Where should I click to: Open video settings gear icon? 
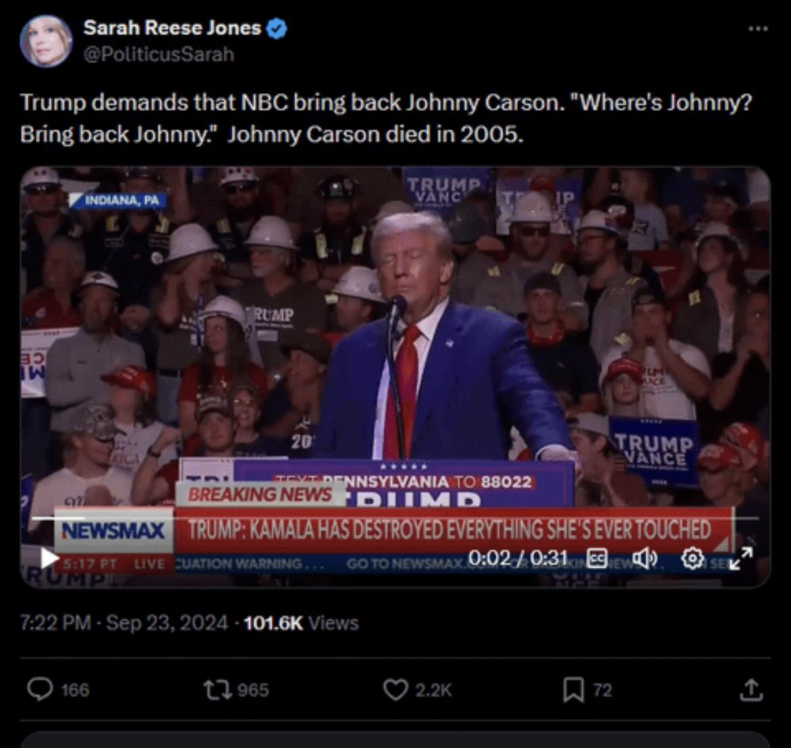click(692, 558)
